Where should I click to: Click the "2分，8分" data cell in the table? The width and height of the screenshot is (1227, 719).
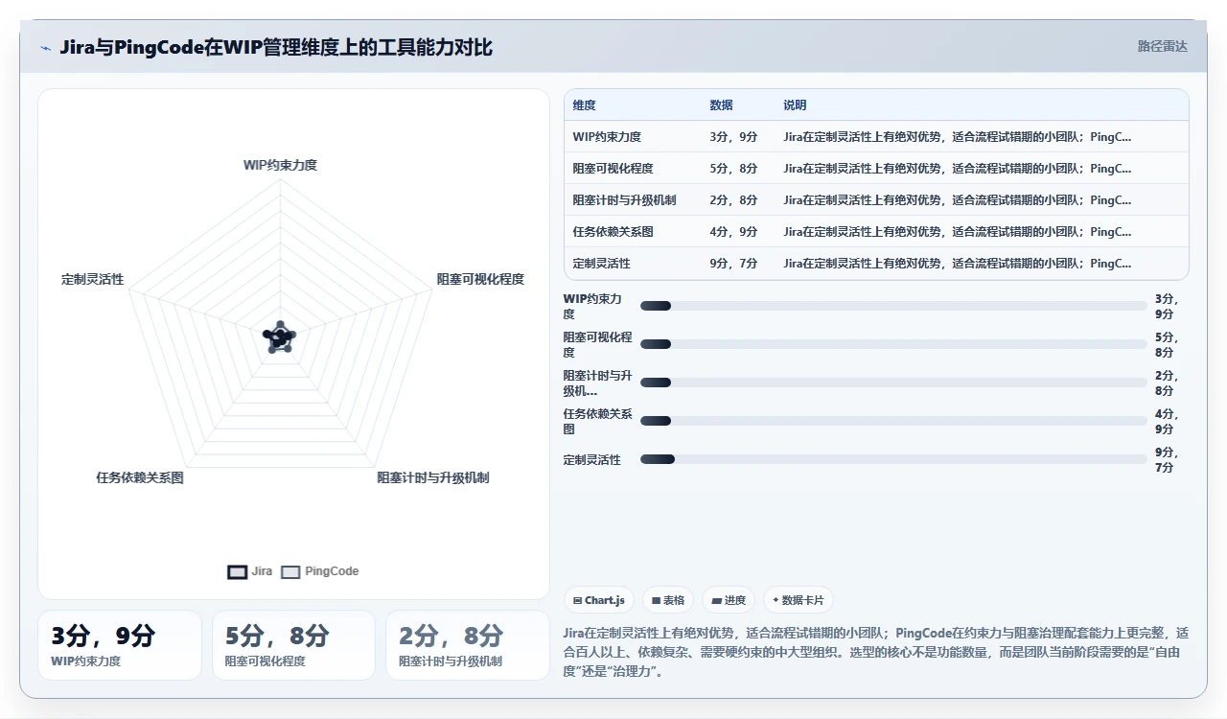tap(738, 200)
